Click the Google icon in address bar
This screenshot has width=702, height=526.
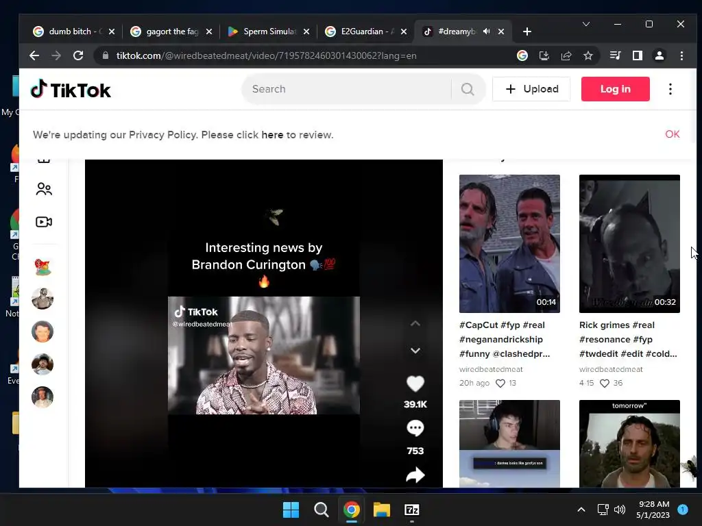pyautogui.click(x=522, y=55)
